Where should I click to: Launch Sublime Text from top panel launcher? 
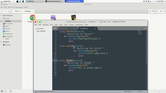point(23,1)
